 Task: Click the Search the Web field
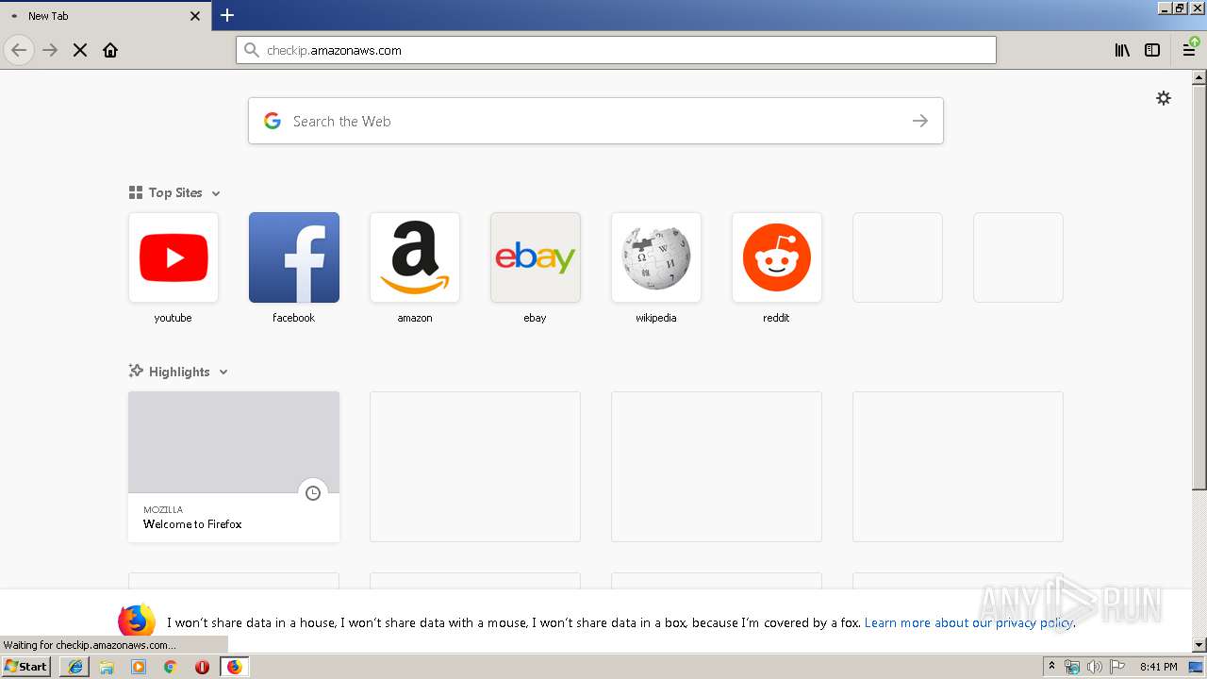tap(596, 121)
